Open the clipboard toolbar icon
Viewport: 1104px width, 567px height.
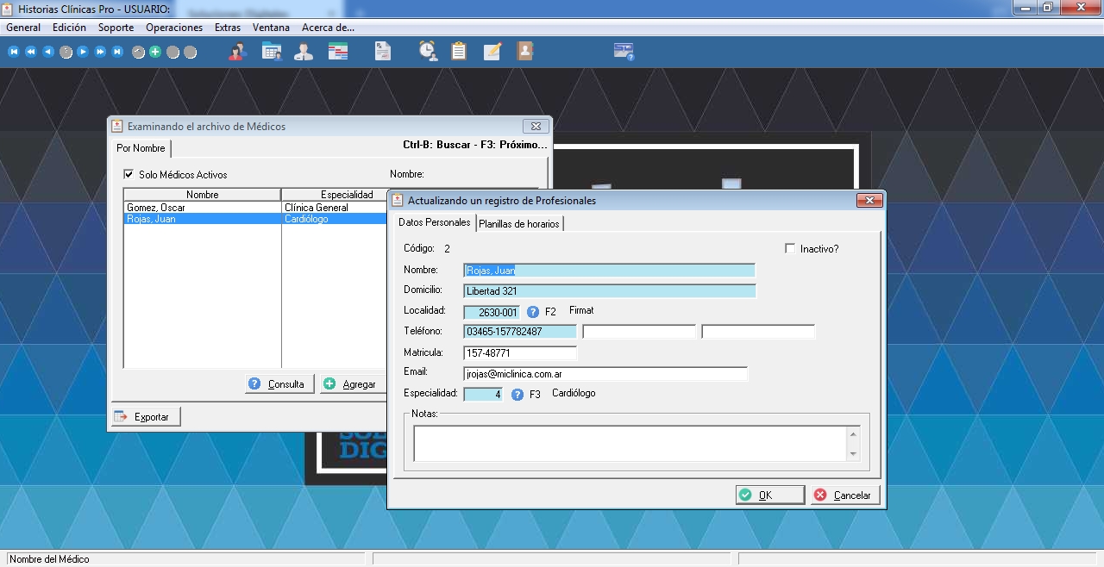coord(459,52)
